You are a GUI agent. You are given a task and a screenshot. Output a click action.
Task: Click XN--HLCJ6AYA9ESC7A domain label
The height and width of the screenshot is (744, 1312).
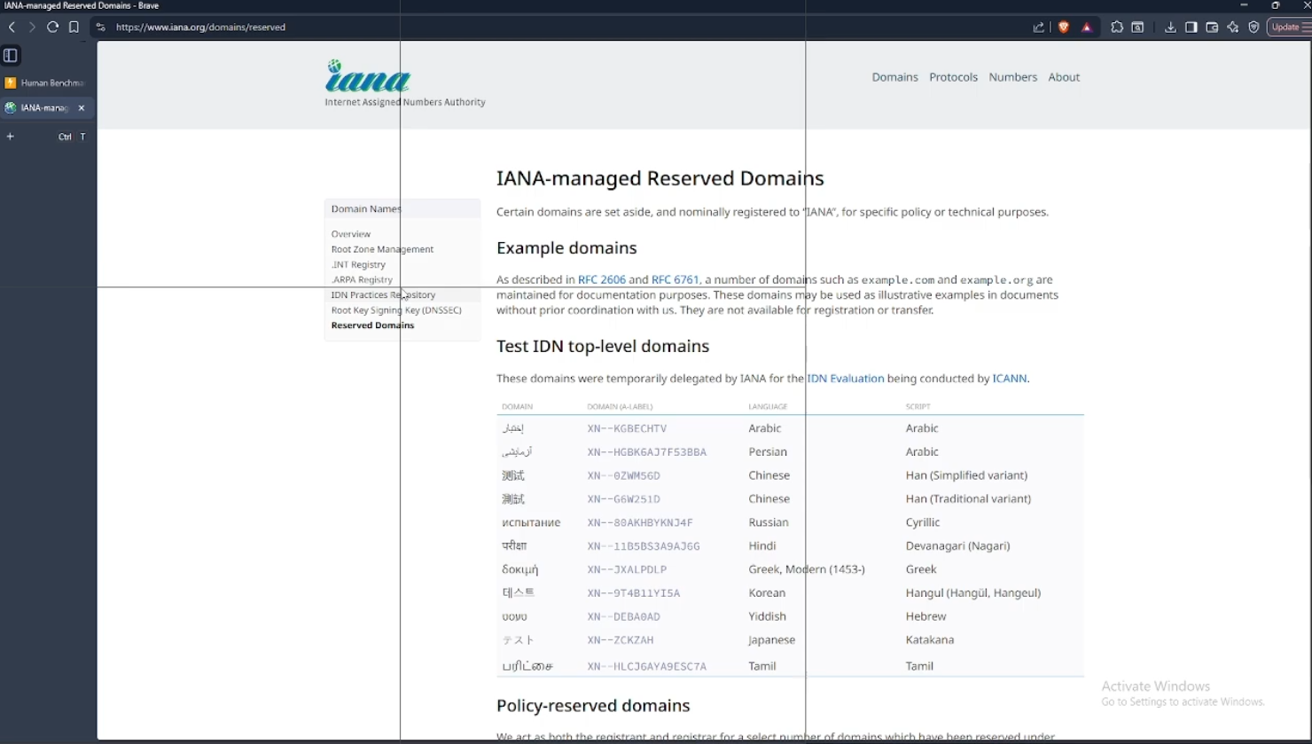(646, 667)
